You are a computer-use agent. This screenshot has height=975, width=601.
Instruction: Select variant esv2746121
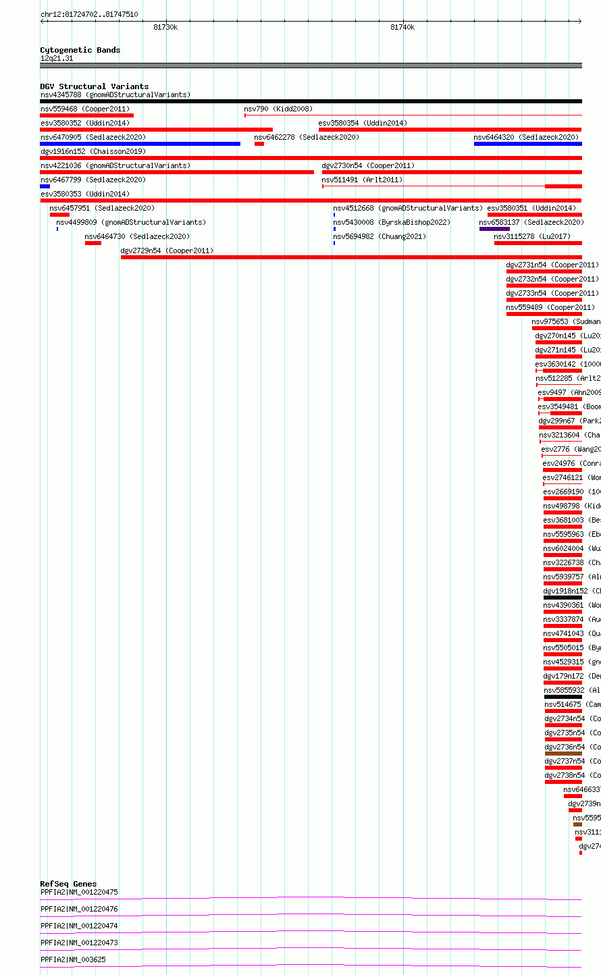(x=571, y=477)
